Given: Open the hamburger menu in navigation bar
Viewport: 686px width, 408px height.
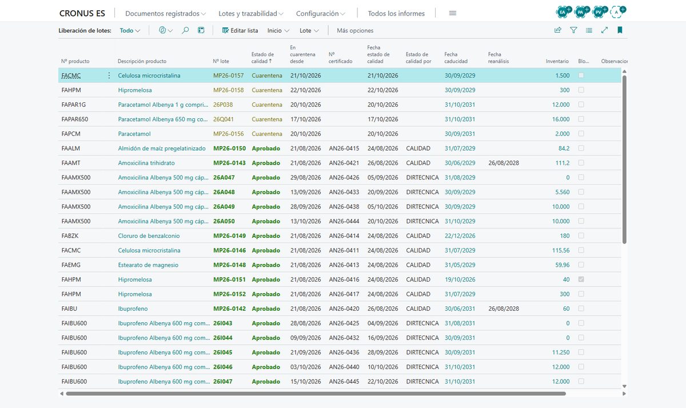Looking at the screenshot, I should [453, 13].
